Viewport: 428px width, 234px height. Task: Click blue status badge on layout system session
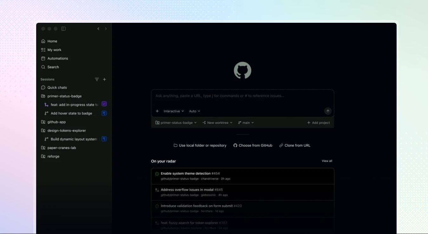(104, 139)
